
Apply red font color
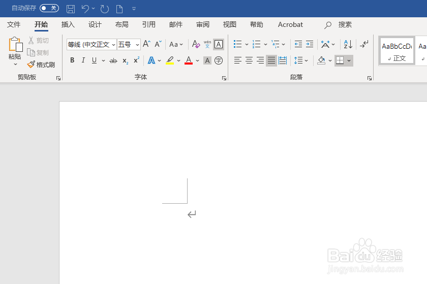click(189, 60)
